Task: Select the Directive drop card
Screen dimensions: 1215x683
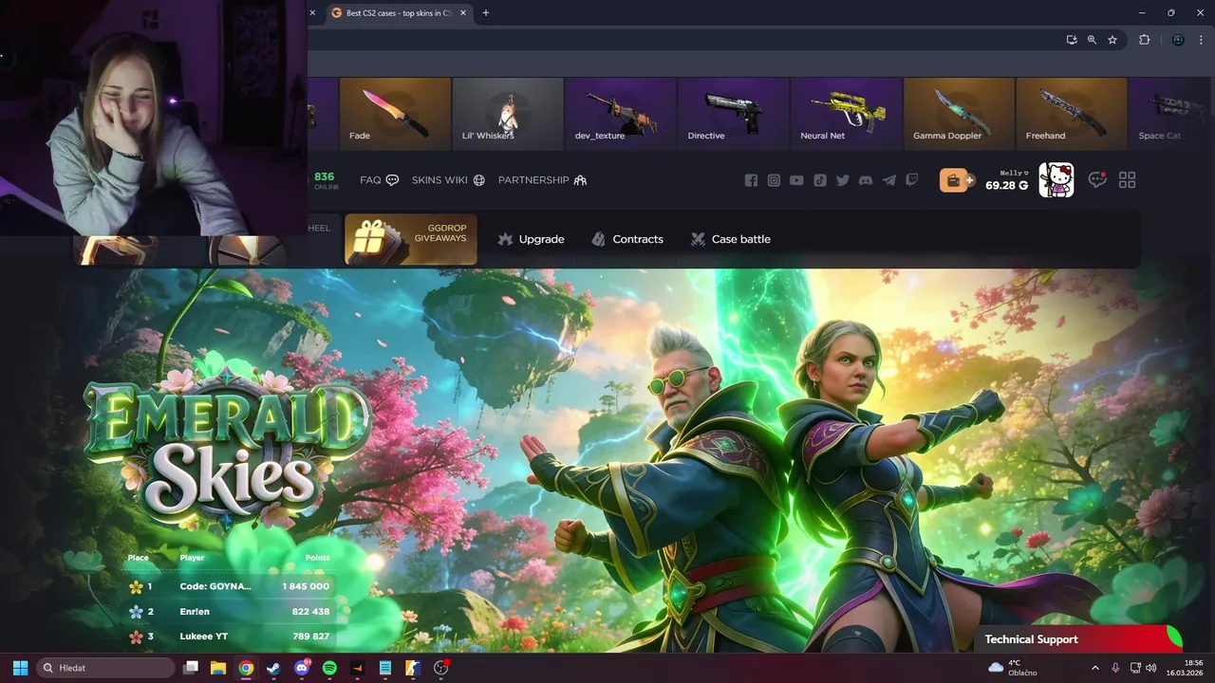Action: pyautogui.click(x=734, y=114)
